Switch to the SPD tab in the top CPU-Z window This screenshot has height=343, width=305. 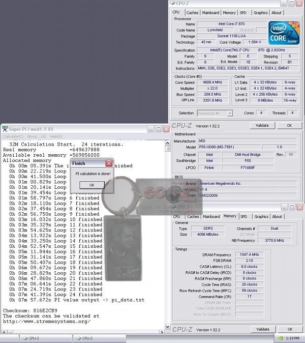tap(243, 13)
